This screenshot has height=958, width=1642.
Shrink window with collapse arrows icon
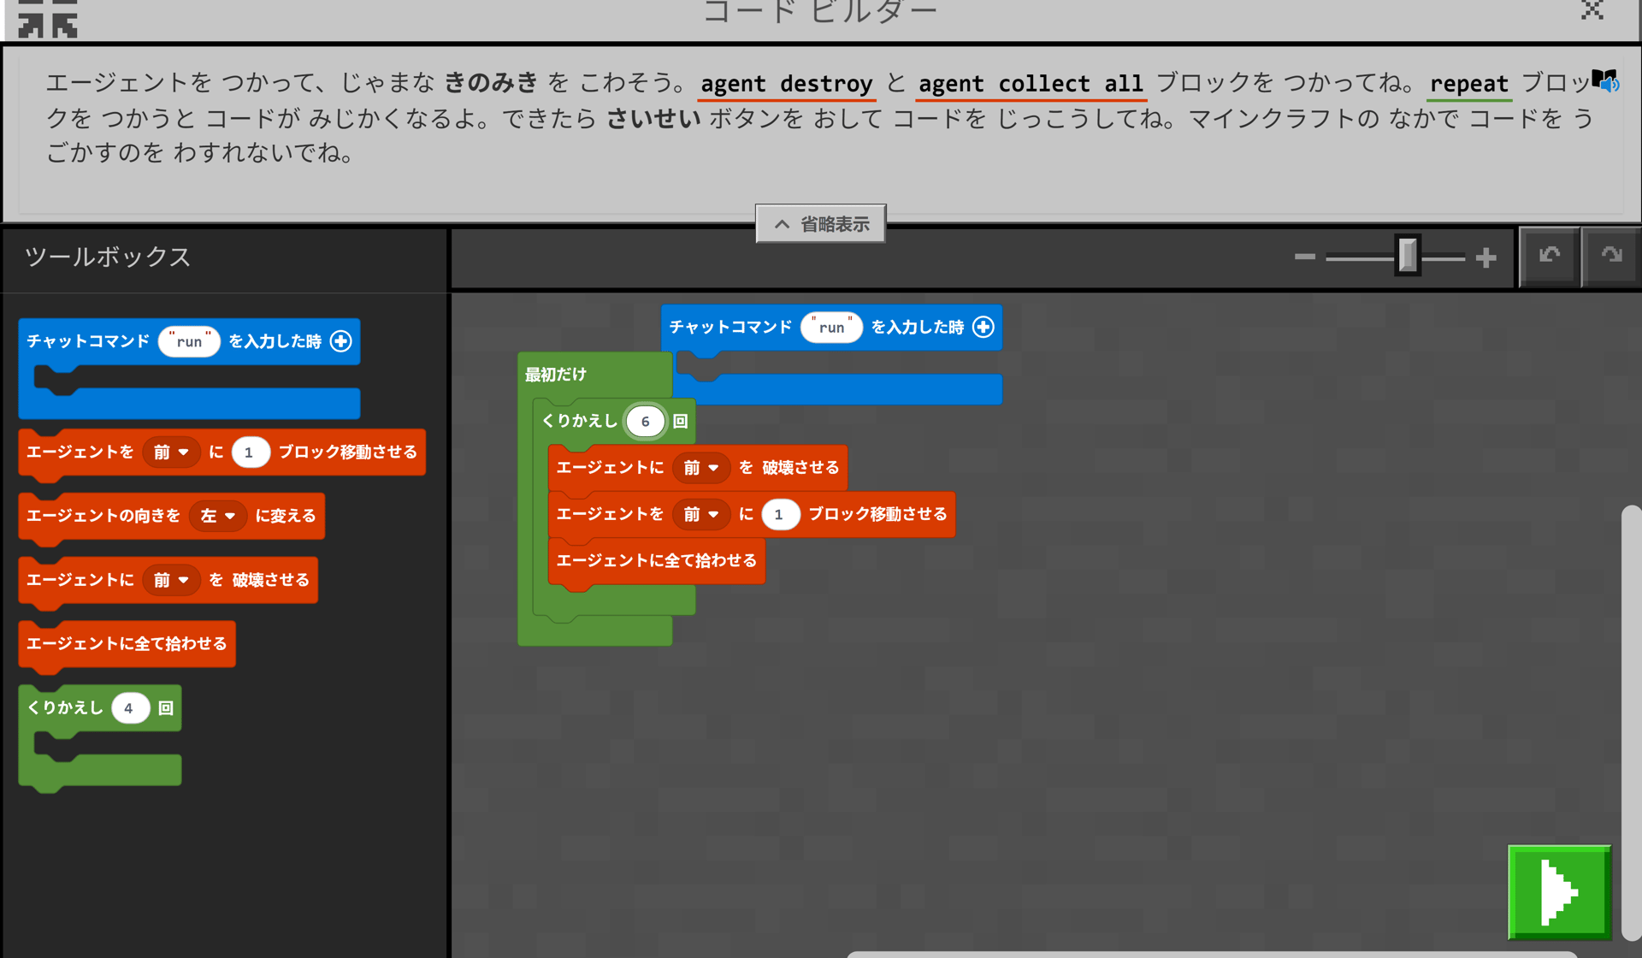point(48,17)
